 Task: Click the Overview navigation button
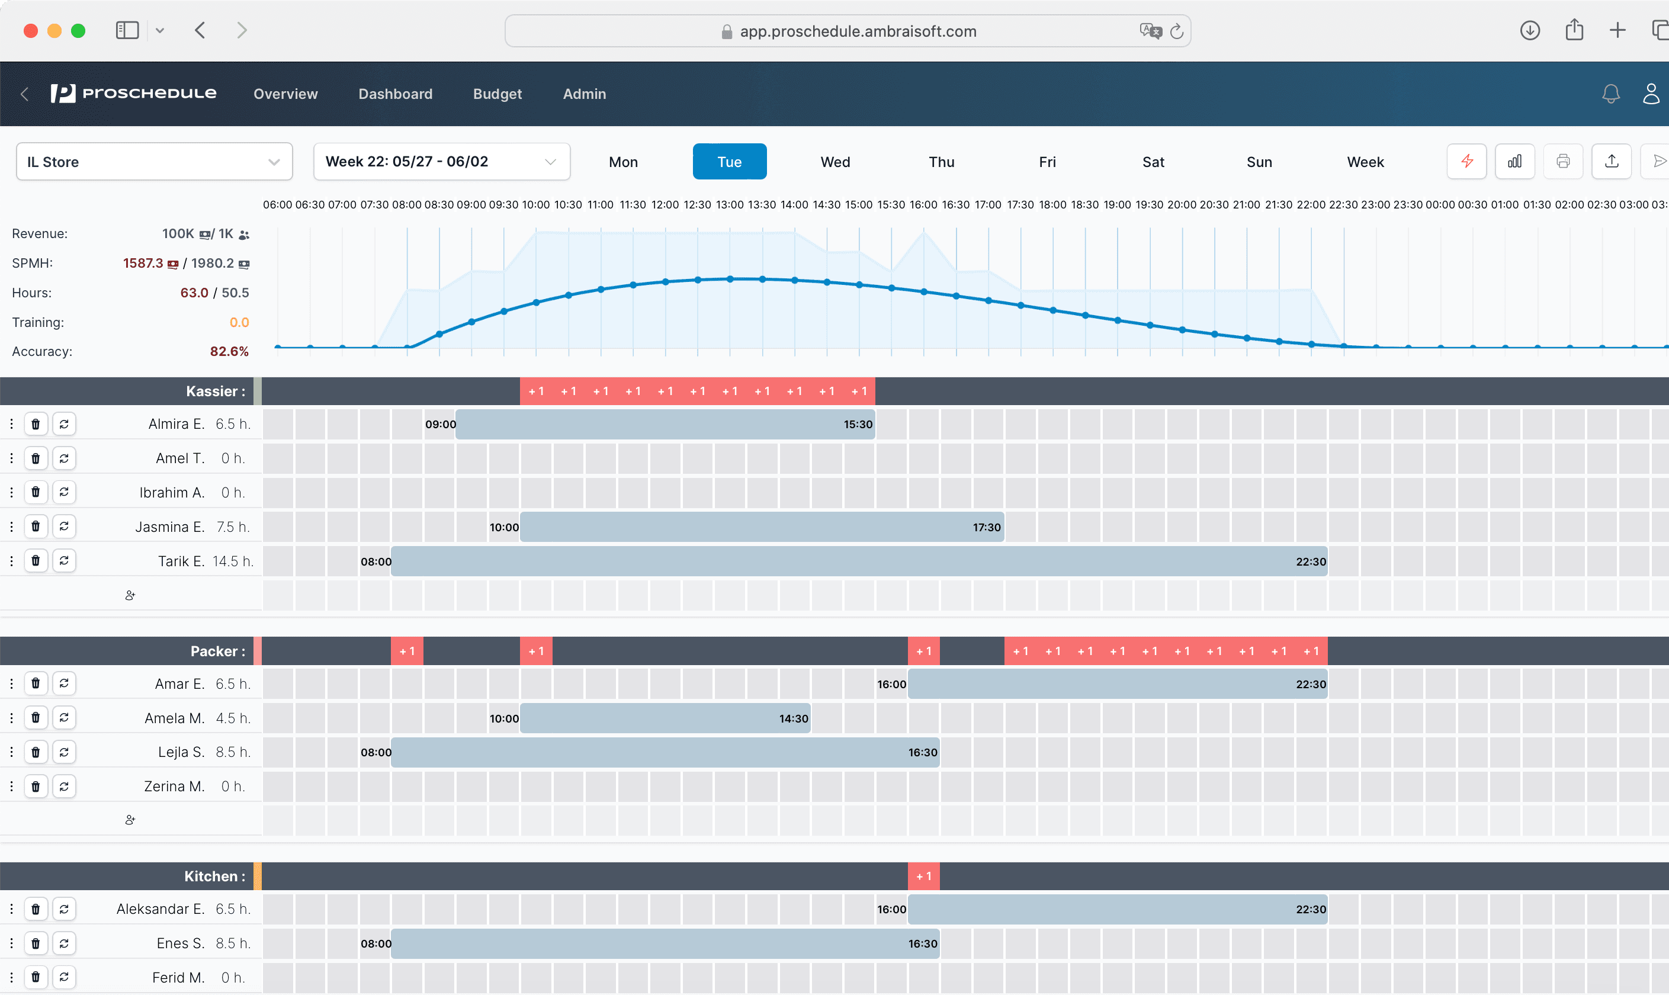pos(284,92)
